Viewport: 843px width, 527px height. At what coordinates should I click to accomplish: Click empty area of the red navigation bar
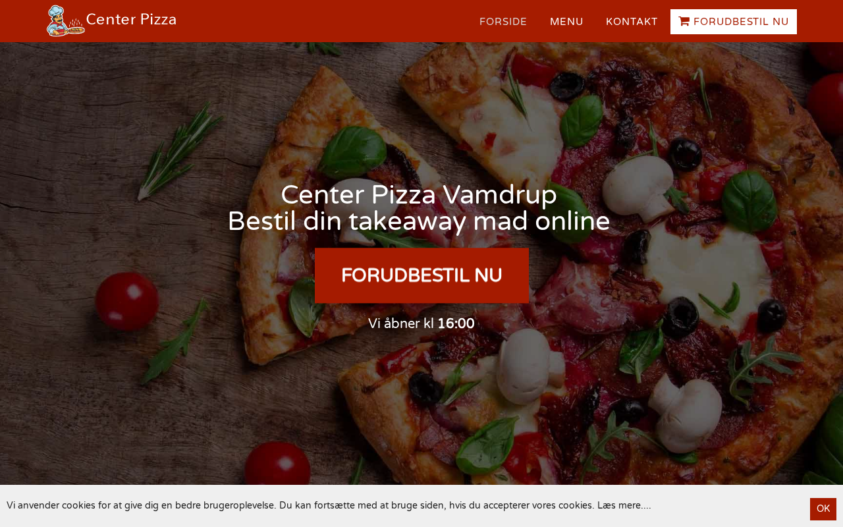point(329,21)
